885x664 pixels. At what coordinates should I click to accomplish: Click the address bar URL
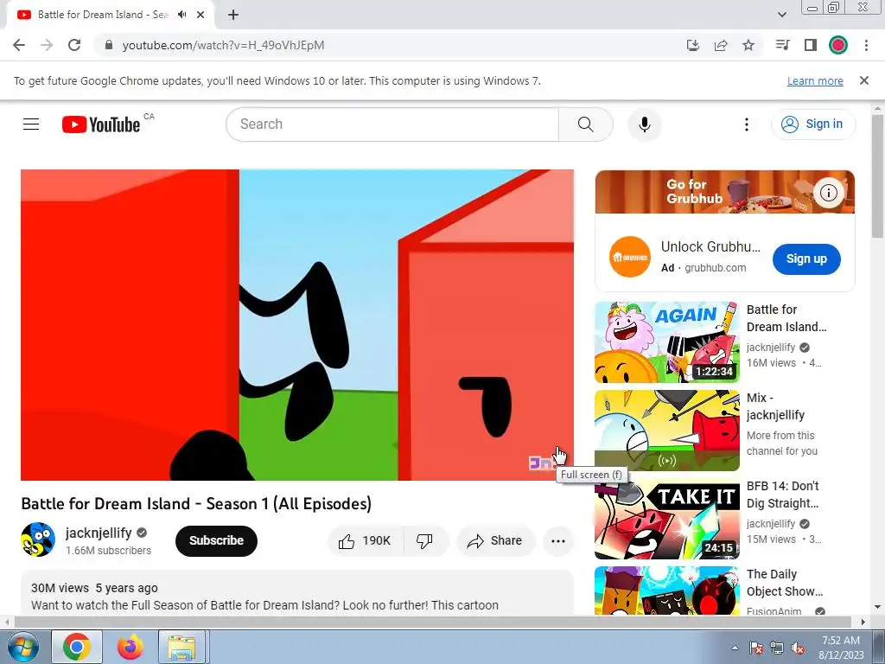click(x=224, y=45)
